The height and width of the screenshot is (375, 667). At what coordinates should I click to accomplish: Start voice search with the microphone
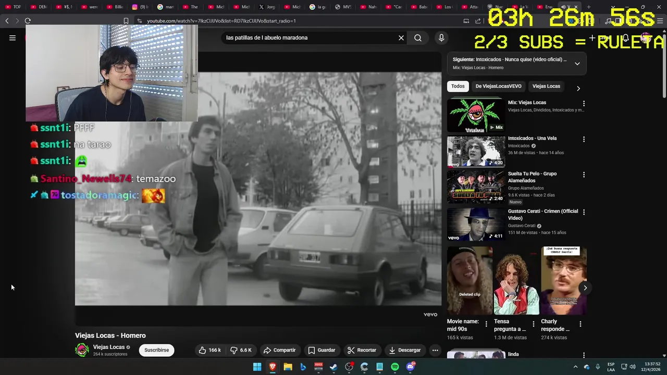pos(441,37)
